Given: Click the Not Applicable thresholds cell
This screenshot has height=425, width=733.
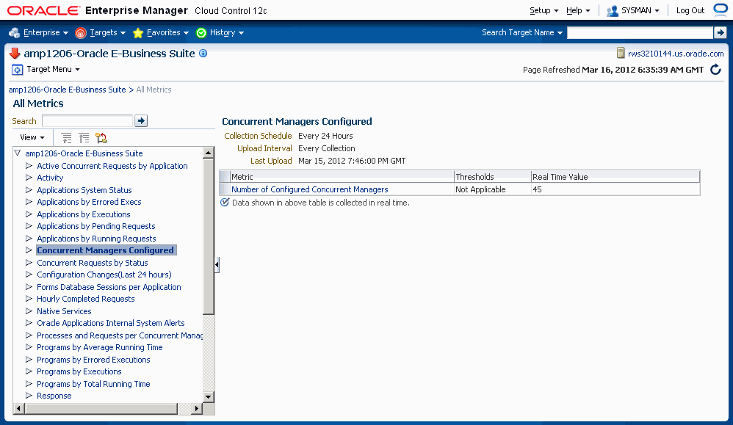Looking at the screenshot, I should coord(492,189).
